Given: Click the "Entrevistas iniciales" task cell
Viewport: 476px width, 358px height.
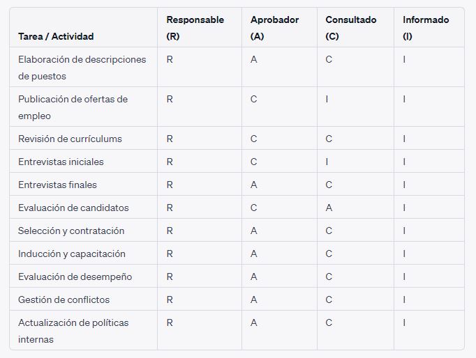Looking at the screenshot, I should tap(61, 162).
